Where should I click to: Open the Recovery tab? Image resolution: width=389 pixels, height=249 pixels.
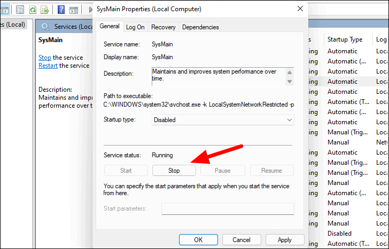[163, 27]
